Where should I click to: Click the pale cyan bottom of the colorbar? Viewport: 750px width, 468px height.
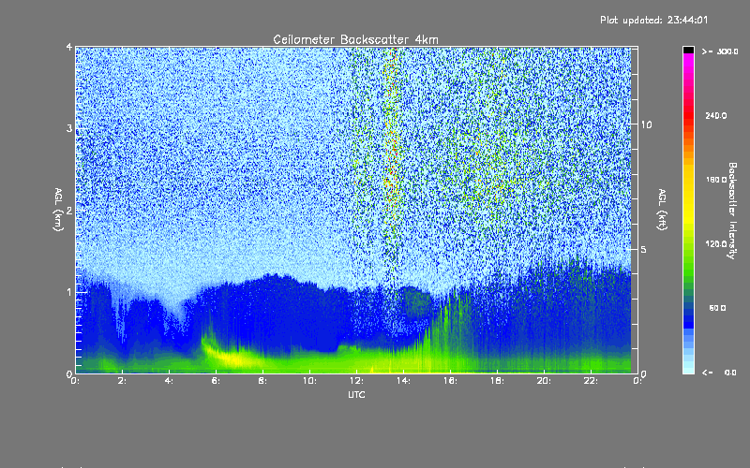688,367
